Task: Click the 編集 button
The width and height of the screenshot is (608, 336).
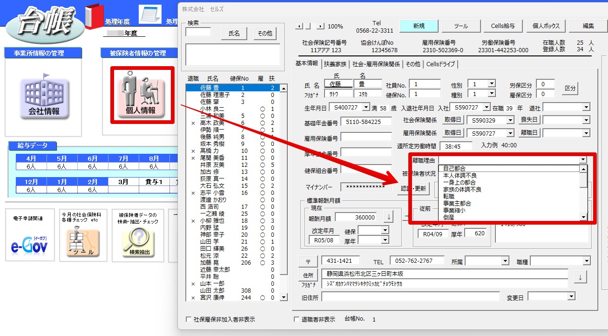Action: pyautogui.click(x=588, y=26)
